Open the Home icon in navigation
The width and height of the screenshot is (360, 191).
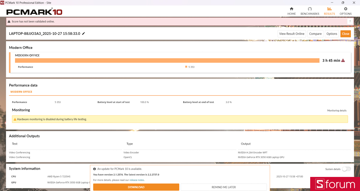point(292,9)
